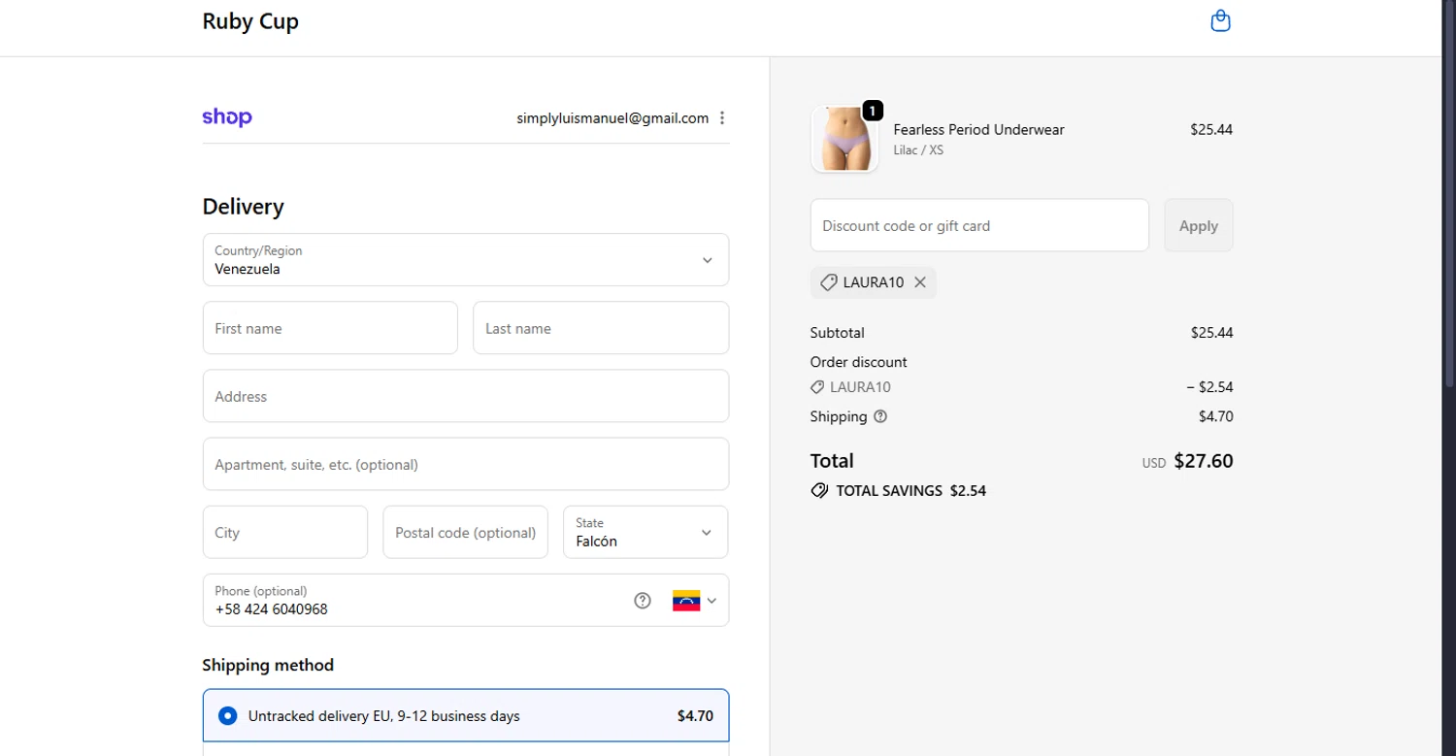Remove the LAURA10 discount code
Viewport: 1456px width, 756px height.
(x=920, y=282)
